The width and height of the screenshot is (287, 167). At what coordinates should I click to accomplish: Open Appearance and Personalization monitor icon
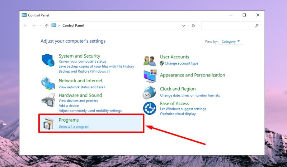pyautogui.click(x=150, y=76)
